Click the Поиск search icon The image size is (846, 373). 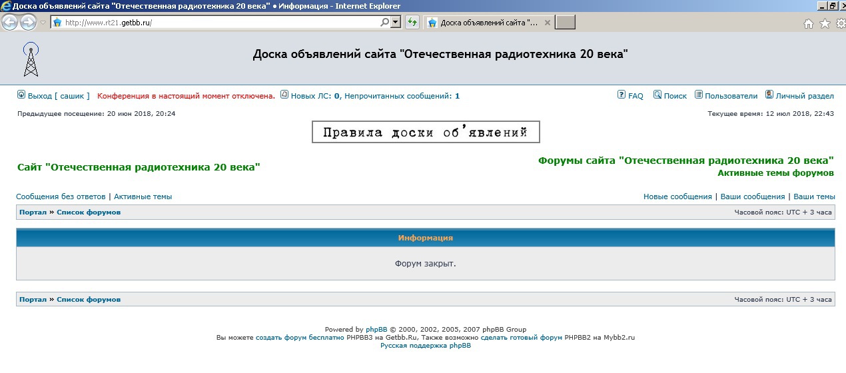click(x=657, y=95)
